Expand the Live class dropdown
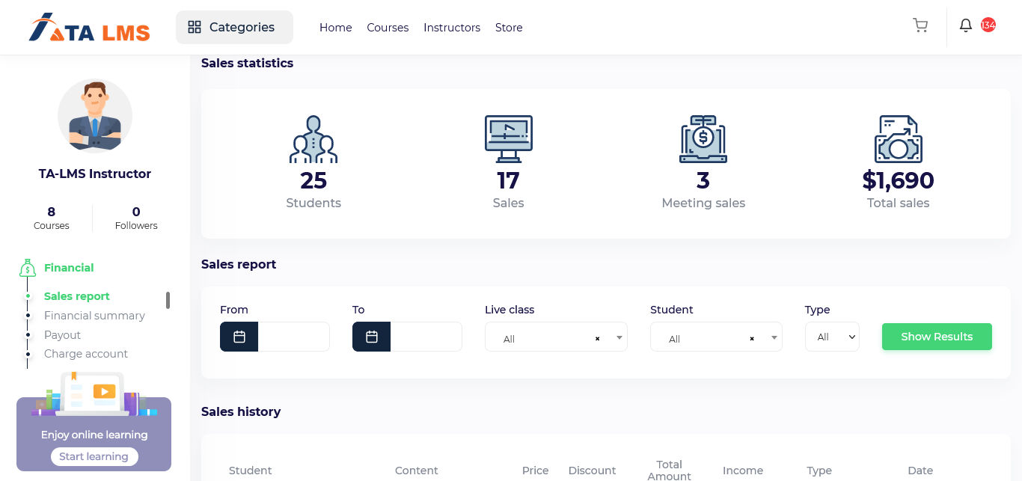Image resolution: width=1022 pixels, height=481 pixels. (619, 337)
